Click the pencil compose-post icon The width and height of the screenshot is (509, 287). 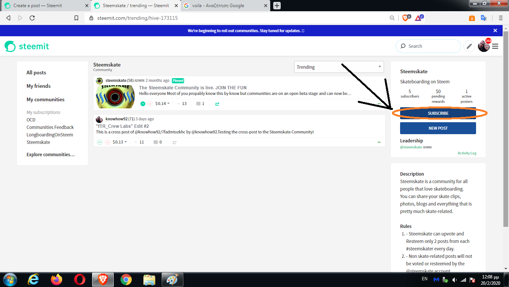coord(469,46)
